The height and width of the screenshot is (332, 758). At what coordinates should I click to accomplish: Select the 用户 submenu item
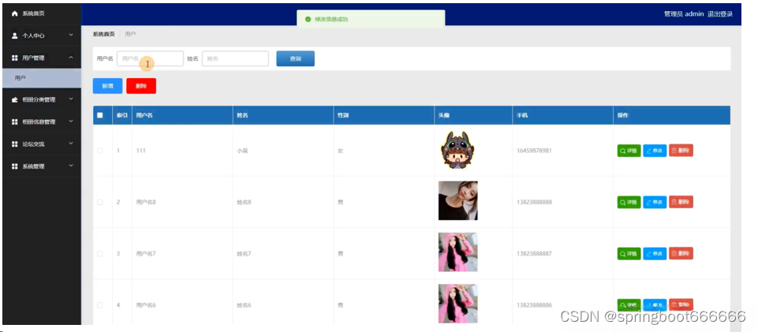(x=42, y=78)
